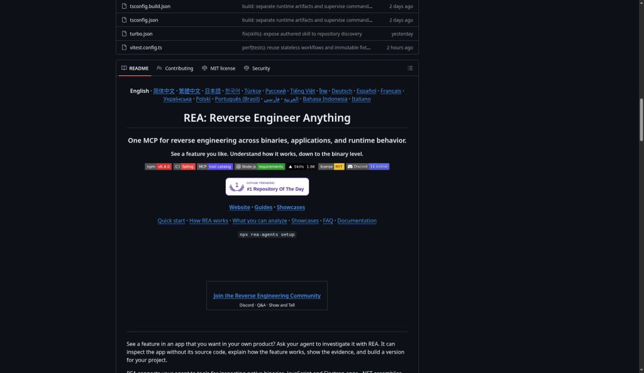Open the vitest.config.ts file

tap(146, 48)
